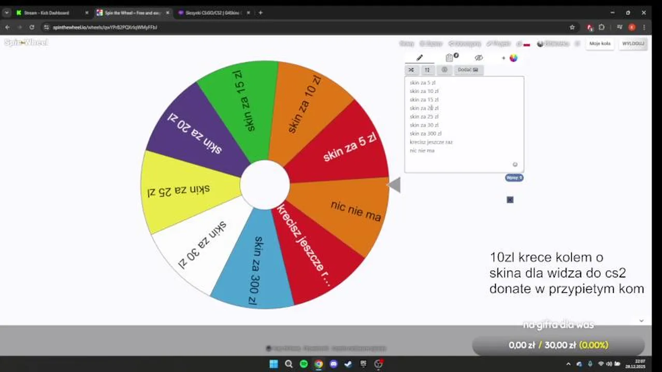Open Windows taskbar search
The image size is (662, 372).
(289, 364)
